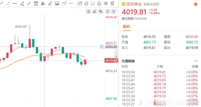This screenshot has height=107, width=201.
Task: Click the 4034.49 axis price
Action: tap(111, 17)
